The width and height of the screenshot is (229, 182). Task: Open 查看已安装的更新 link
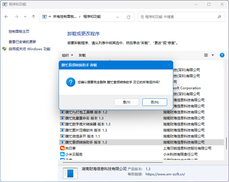[x=22, y=42]
